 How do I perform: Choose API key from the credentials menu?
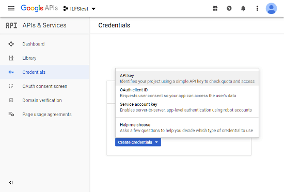187,78
